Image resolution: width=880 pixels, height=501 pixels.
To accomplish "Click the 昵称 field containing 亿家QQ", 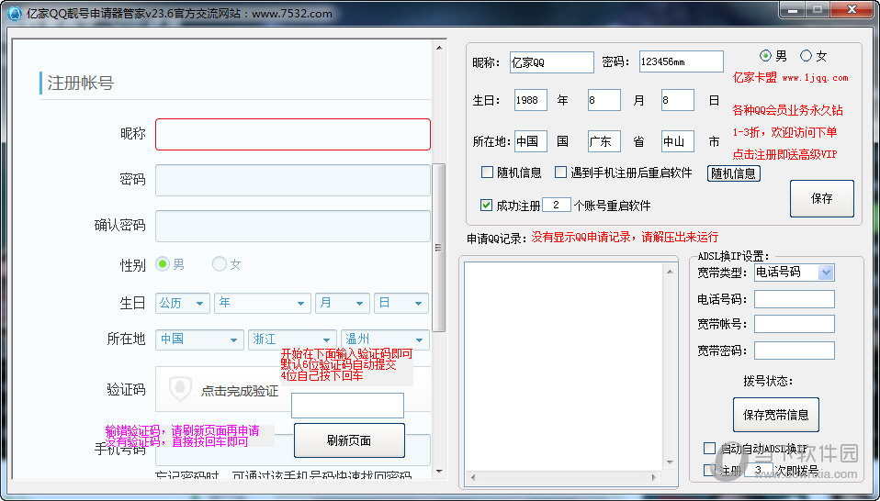I will tap(552, 62).
